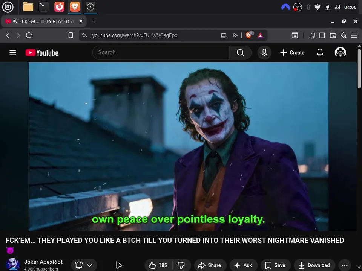Like the video with 185 likes
The width and height of the screenshot is (362, 271).
click(158, 265)
